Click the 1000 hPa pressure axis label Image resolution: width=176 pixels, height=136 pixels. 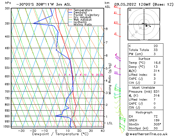click(x=7, y=126)
